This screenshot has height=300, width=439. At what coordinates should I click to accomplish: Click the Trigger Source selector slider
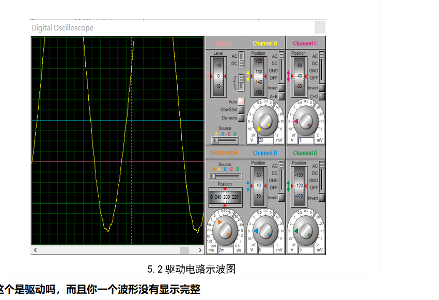click(225, 140)
